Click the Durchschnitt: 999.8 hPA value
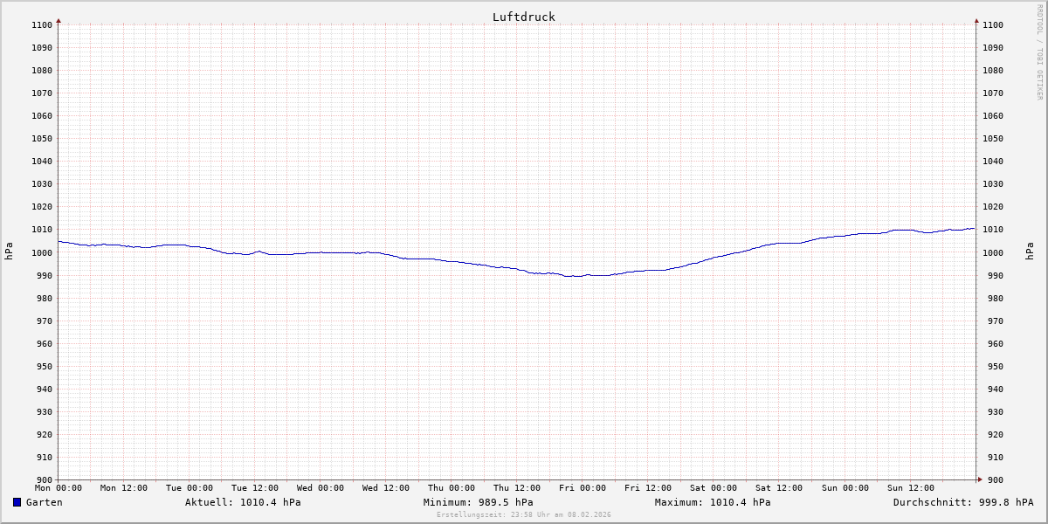The height and width of the screenshot is (524, 1048). tap(962, 502)
